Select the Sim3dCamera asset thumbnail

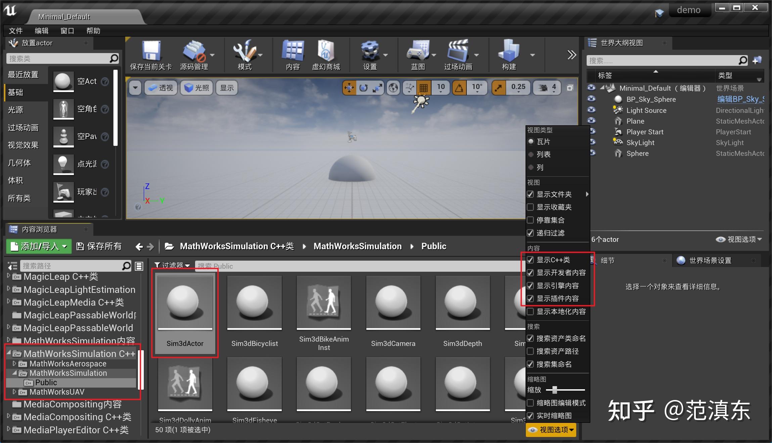point(393,302)
